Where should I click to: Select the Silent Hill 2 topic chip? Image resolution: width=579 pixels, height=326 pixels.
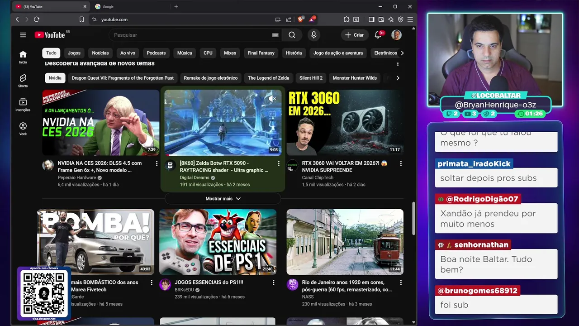click(311, 78)
